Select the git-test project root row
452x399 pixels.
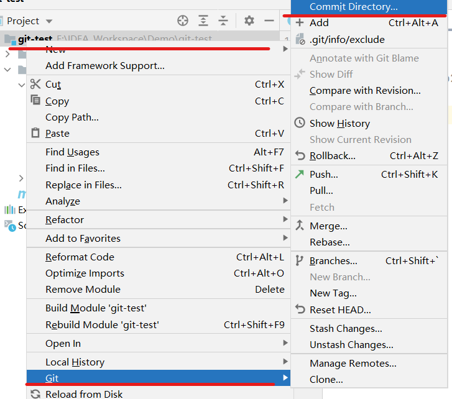tap(140, 38)
